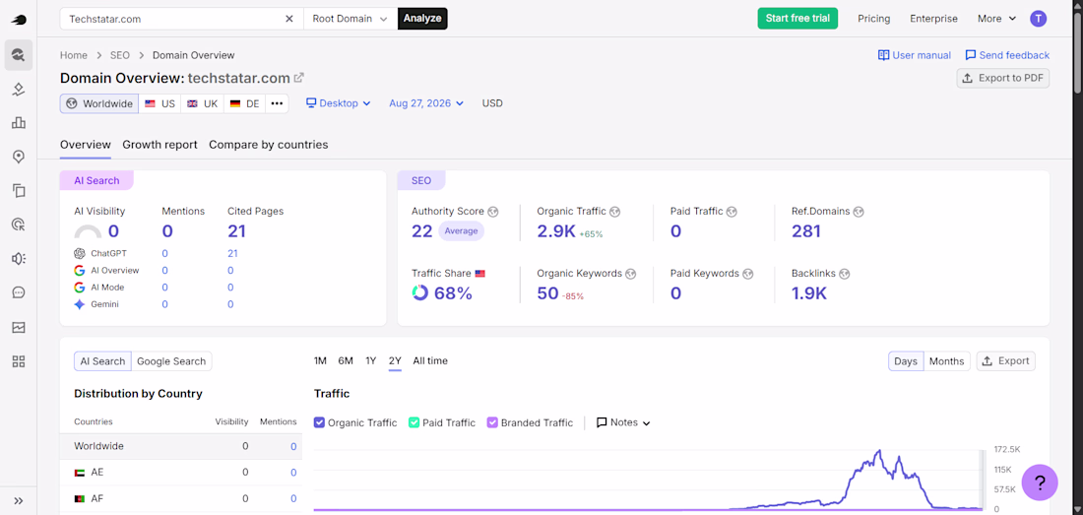Click the Send feedback link
Screen dimensions: 1083x515
(x=1007, y=55)
